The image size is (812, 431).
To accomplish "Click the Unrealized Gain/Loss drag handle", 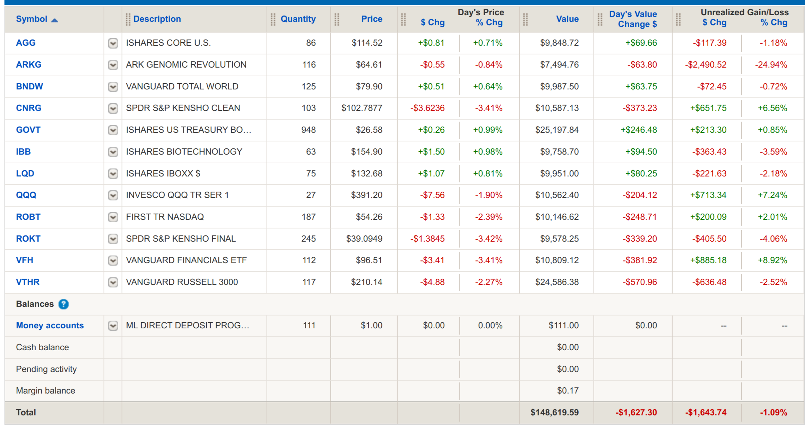I will click(x=678, y=19).
